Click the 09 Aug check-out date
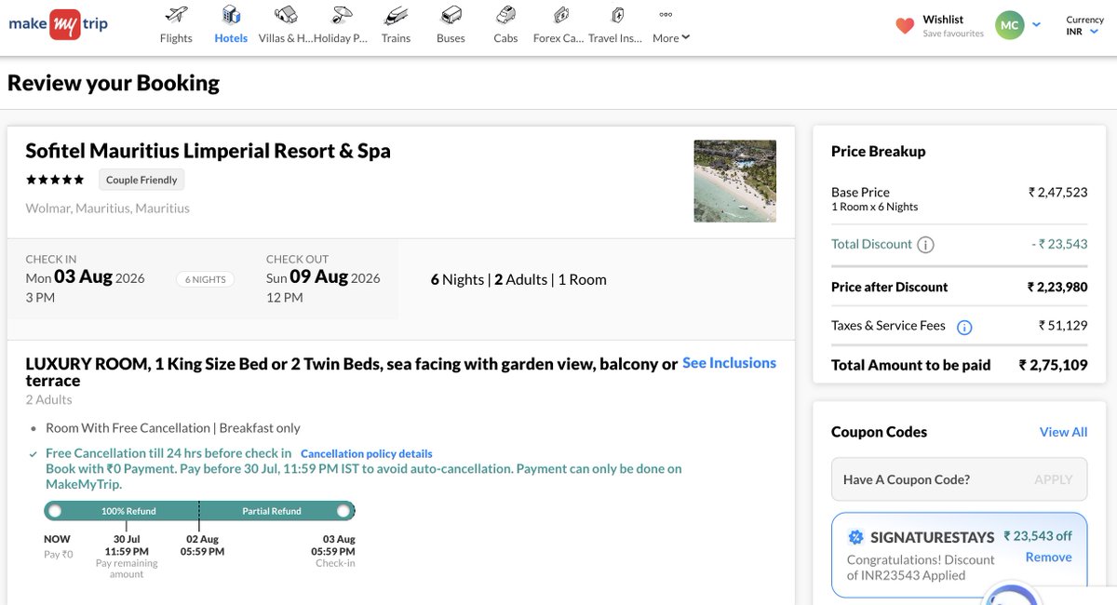The image size is (1117, 605). click(318, 277)
